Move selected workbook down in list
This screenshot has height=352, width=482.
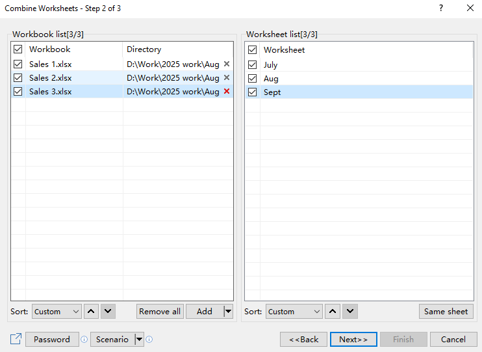[108, 312]
